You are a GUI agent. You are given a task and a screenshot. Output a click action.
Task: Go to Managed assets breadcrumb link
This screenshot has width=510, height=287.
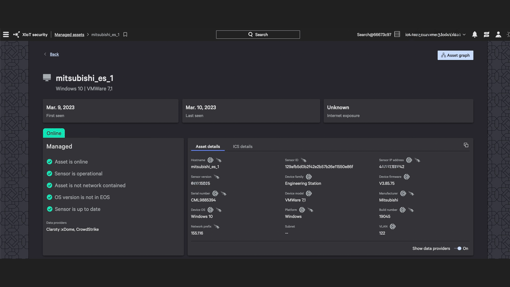click(x=69, y=35)
